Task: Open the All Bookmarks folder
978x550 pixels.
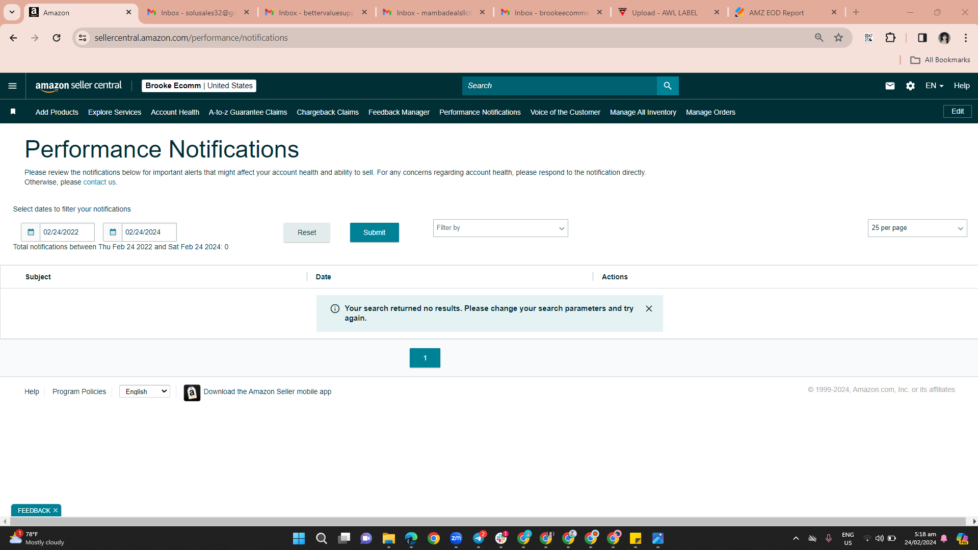Action: pos(940,60)
